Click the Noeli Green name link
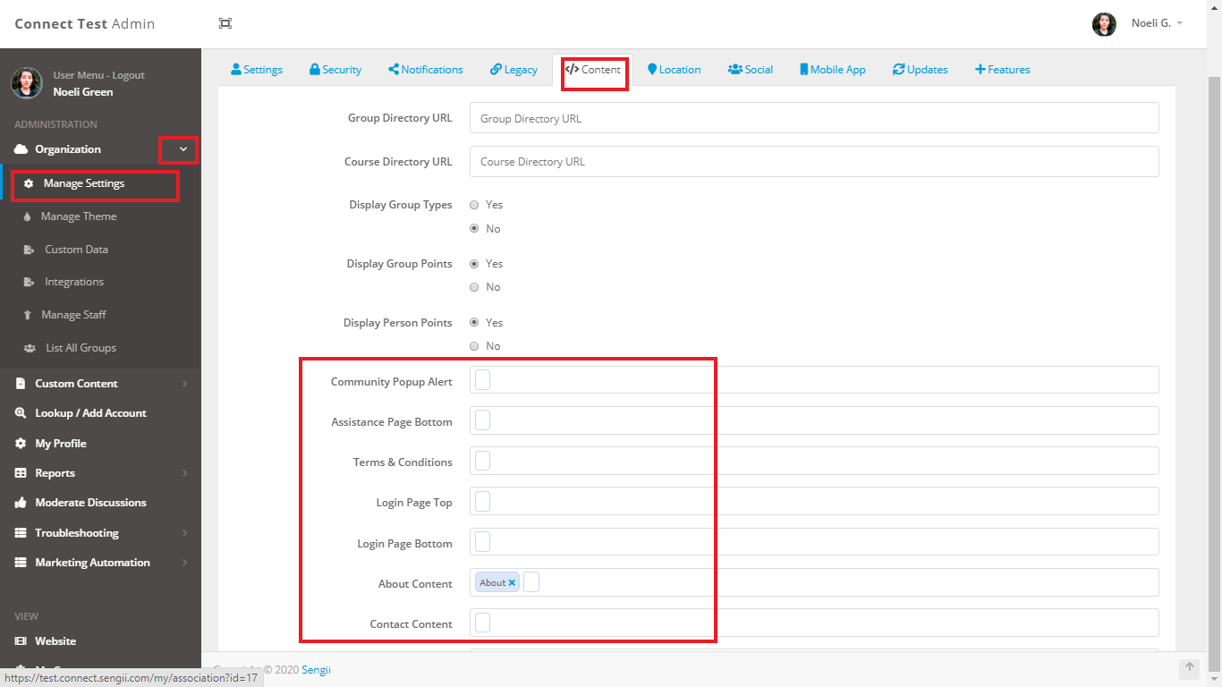The width and height of the screenshot is (1222, 687). coord(83,92)
